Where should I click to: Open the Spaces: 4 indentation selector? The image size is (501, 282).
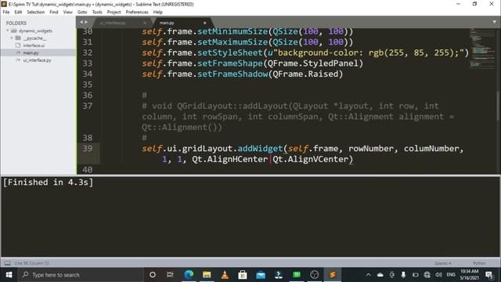(x=443, y=263)
